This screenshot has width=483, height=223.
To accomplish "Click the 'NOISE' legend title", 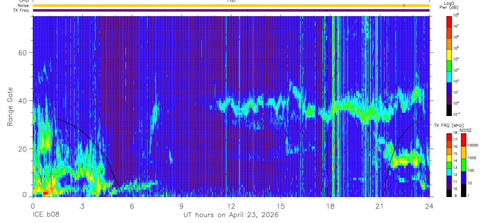I will point(465,130).
